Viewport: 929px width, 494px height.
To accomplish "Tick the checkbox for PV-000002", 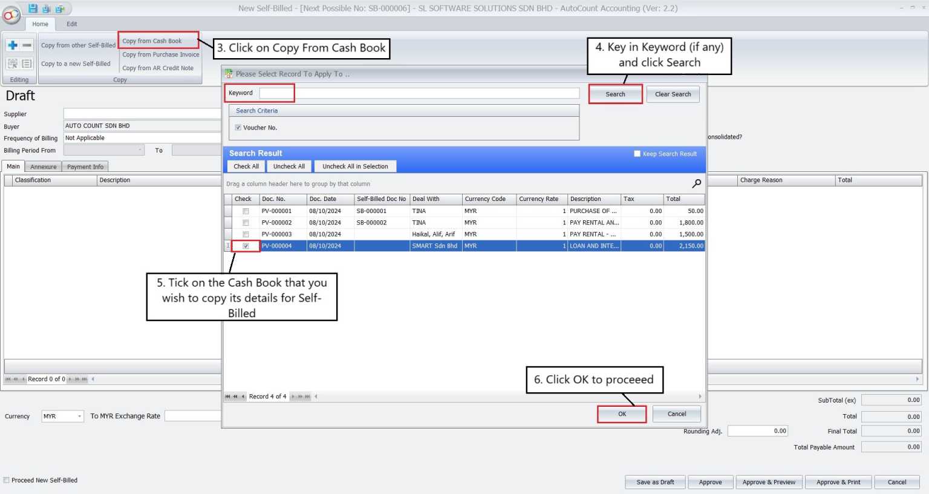I will [x=246, y=223].
